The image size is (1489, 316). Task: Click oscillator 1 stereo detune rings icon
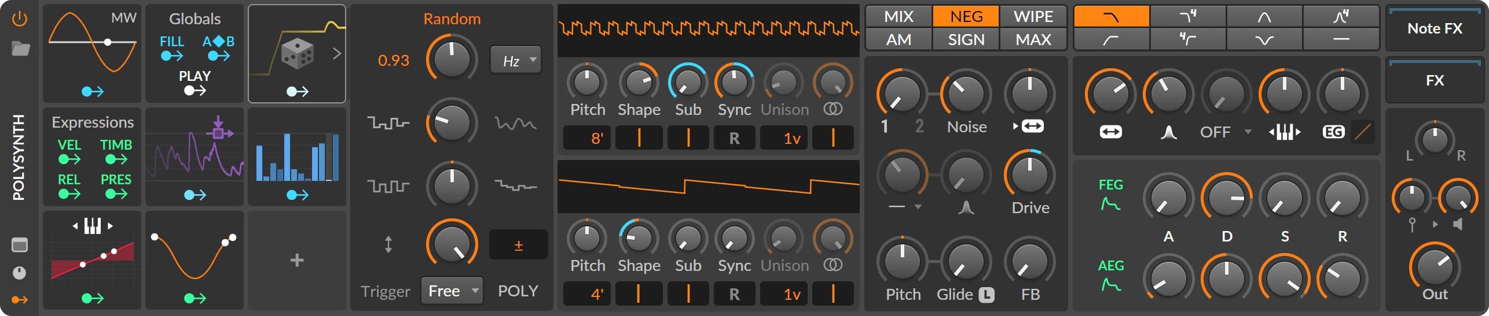click(x=832, y=109)
